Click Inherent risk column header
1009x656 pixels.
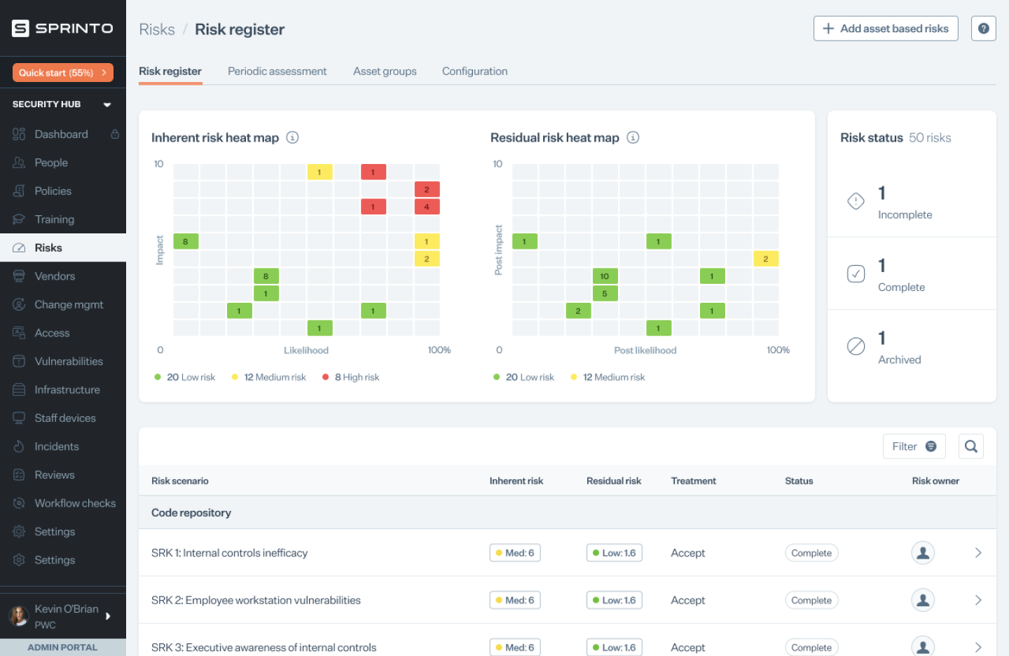coord(516,481)
